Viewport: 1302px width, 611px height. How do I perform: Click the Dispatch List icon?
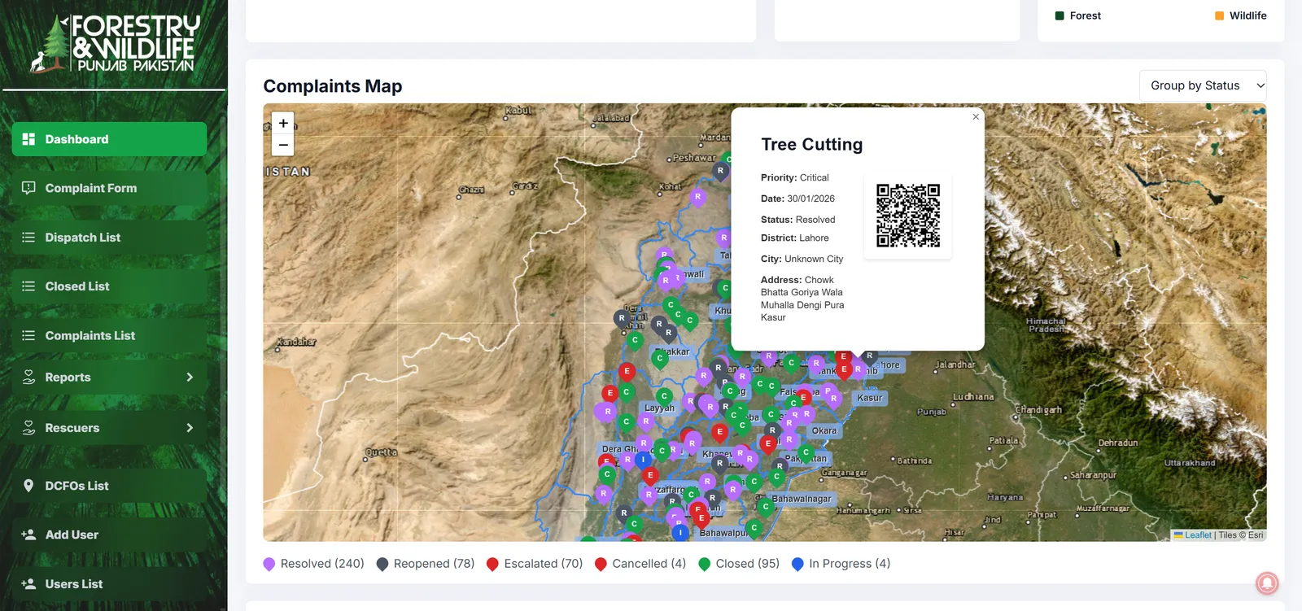(28, 238)
